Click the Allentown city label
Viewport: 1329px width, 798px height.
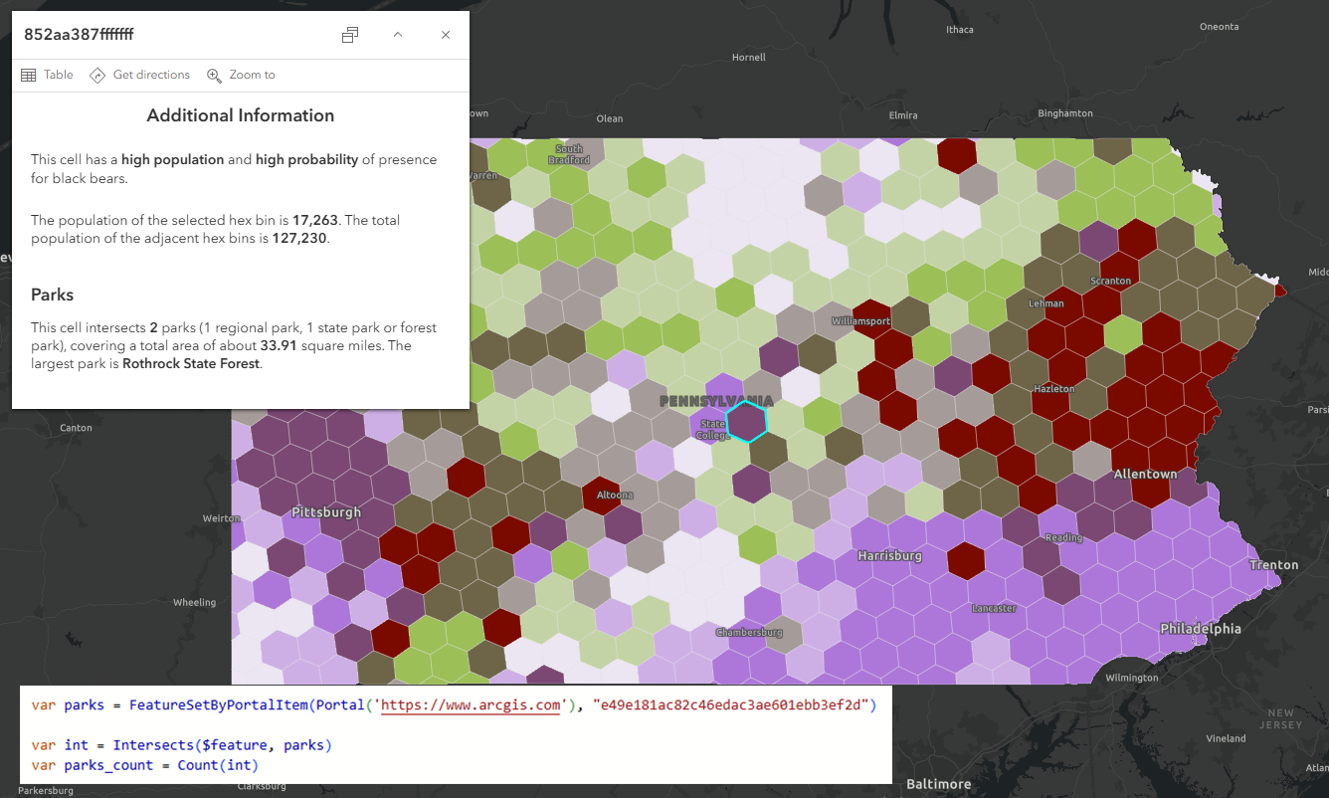point(1145,475)
